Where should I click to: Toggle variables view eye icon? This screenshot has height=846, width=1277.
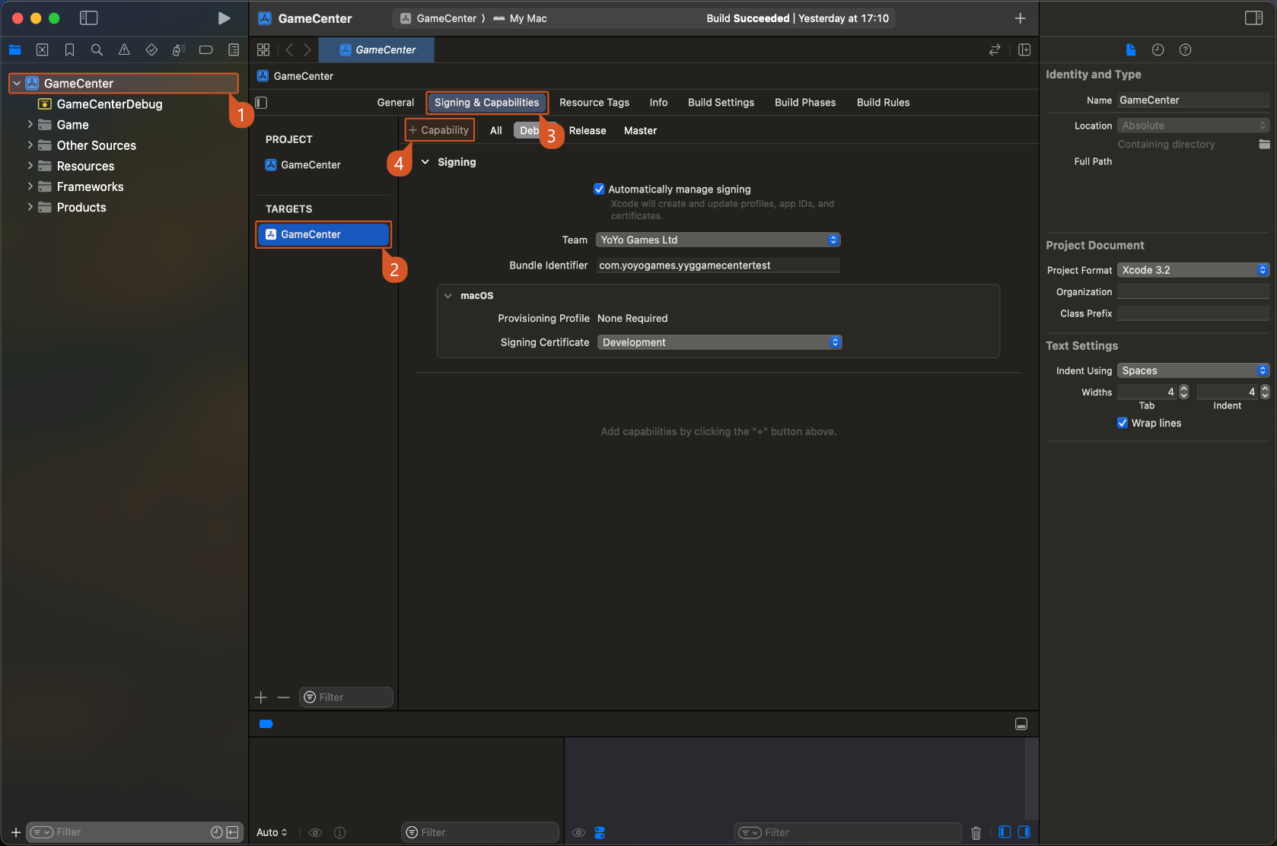(315, 833)
